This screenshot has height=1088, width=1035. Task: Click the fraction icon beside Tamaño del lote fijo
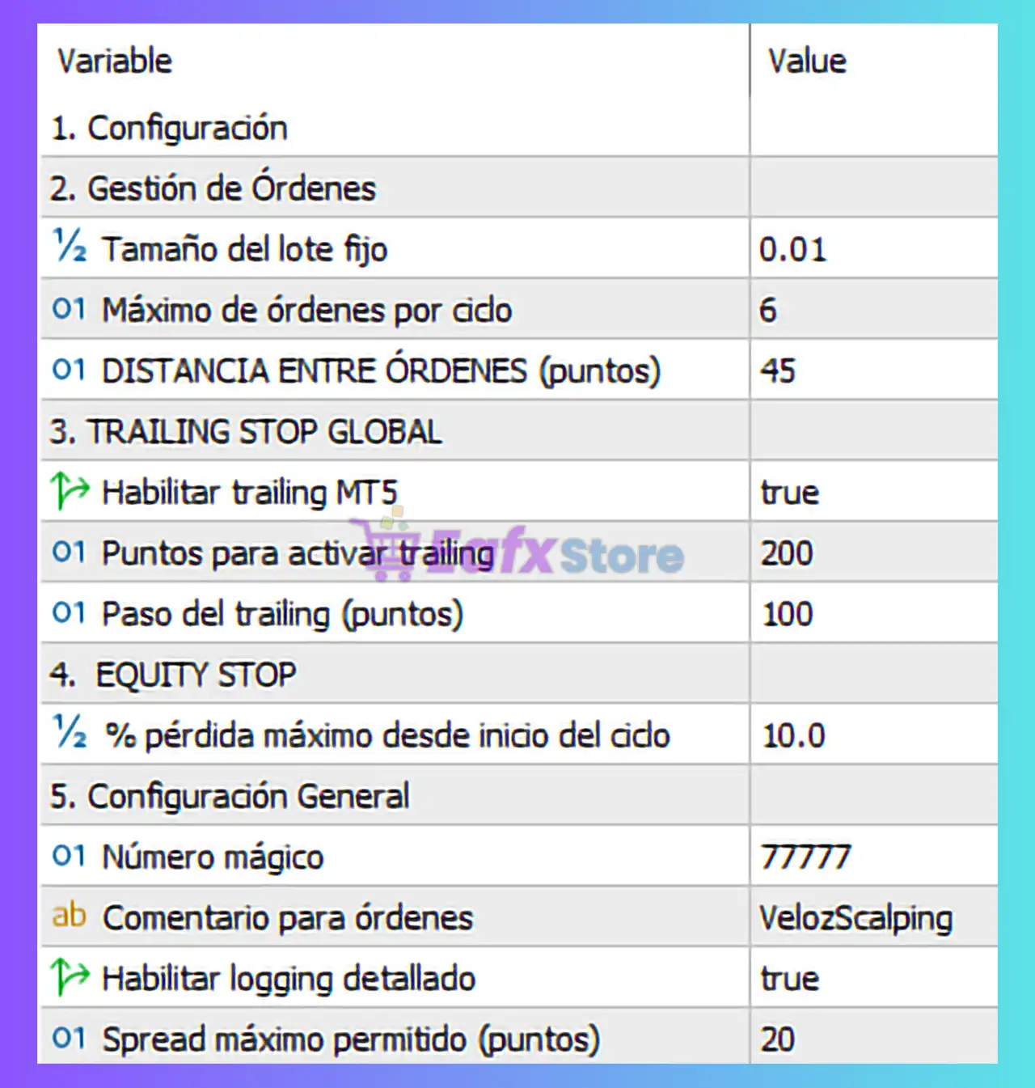(70, 247)
